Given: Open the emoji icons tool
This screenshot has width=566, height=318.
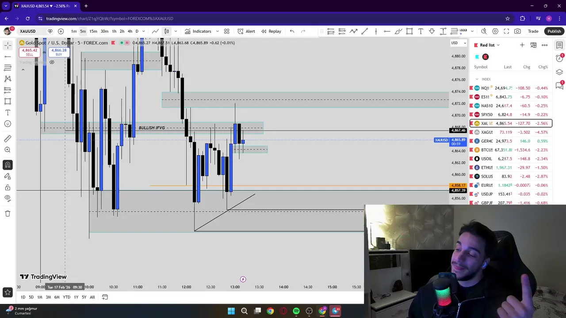Looking at the screenshot, I should click(x=8, y=124).
